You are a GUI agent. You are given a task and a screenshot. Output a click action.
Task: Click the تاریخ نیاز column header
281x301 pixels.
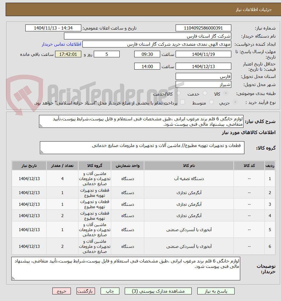pyautogui.click(x=29, y=166)
